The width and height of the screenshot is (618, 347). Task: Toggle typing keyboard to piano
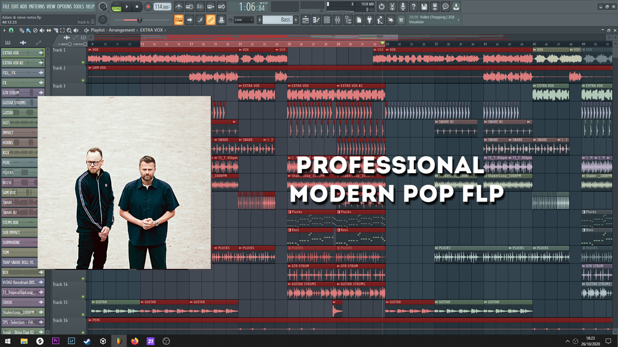178,20
